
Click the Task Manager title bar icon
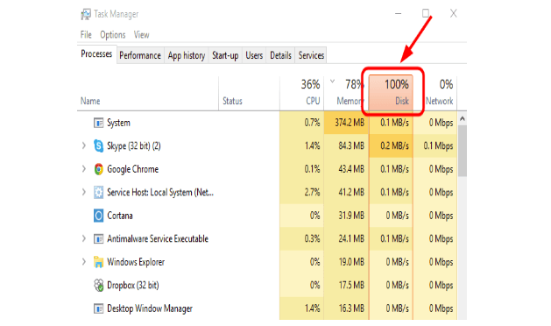point(85,14)
